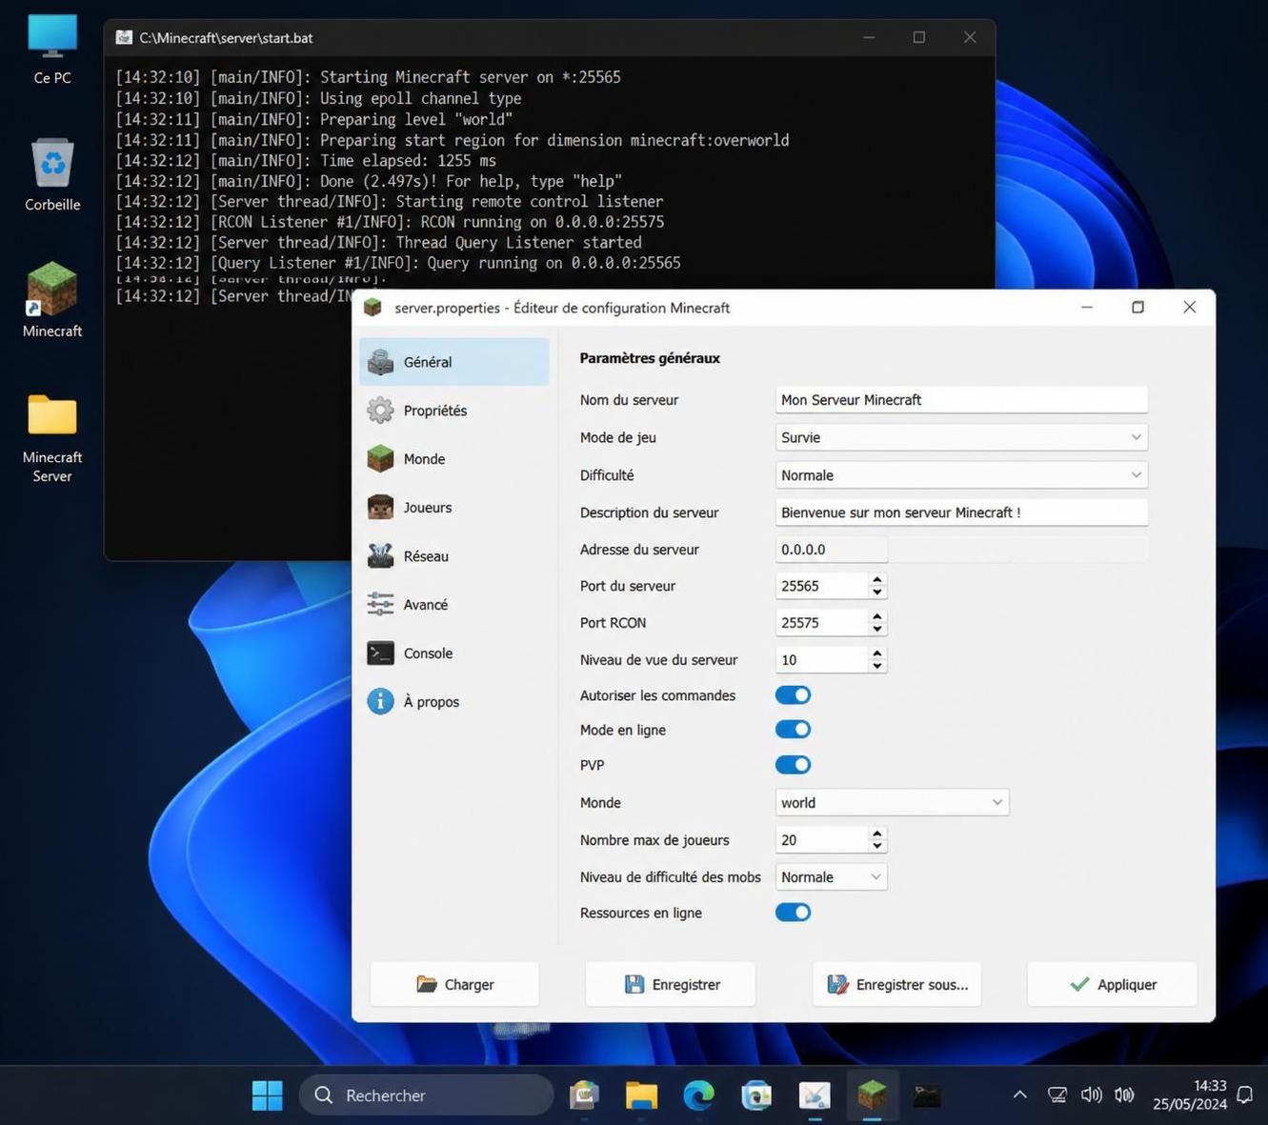Open the Mode de jeu dropdown
Screen dimensions: 1268x1125
point(961,437)
